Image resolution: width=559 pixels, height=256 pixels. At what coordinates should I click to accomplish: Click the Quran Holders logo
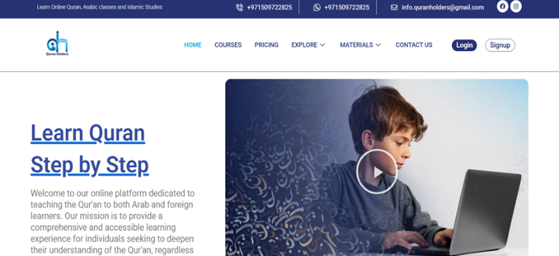(57, 43)
